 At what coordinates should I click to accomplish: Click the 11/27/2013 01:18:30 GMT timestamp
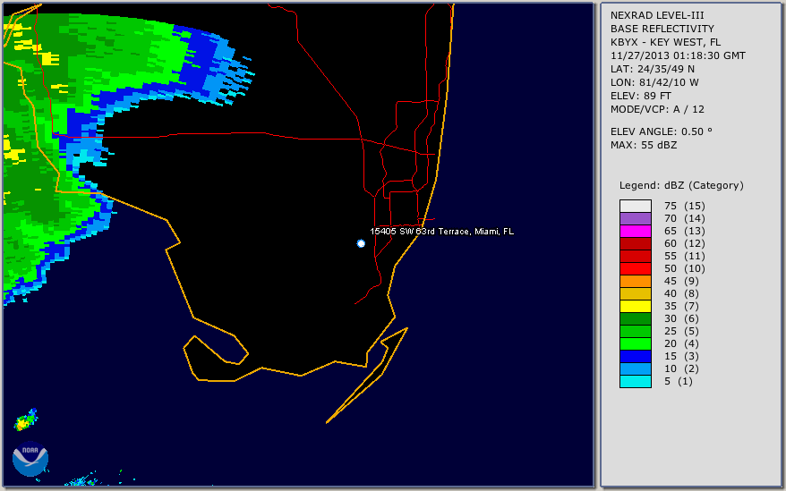pos(678,56)
